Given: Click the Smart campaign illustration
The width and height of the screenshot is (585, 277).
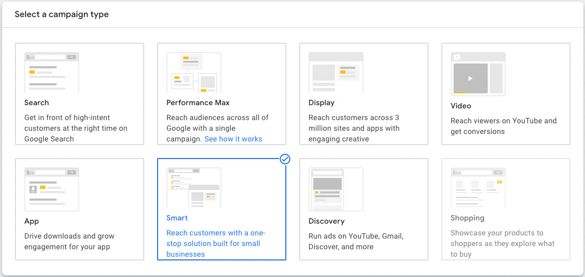Looking at the screenshot, I should tap(193, 188).
